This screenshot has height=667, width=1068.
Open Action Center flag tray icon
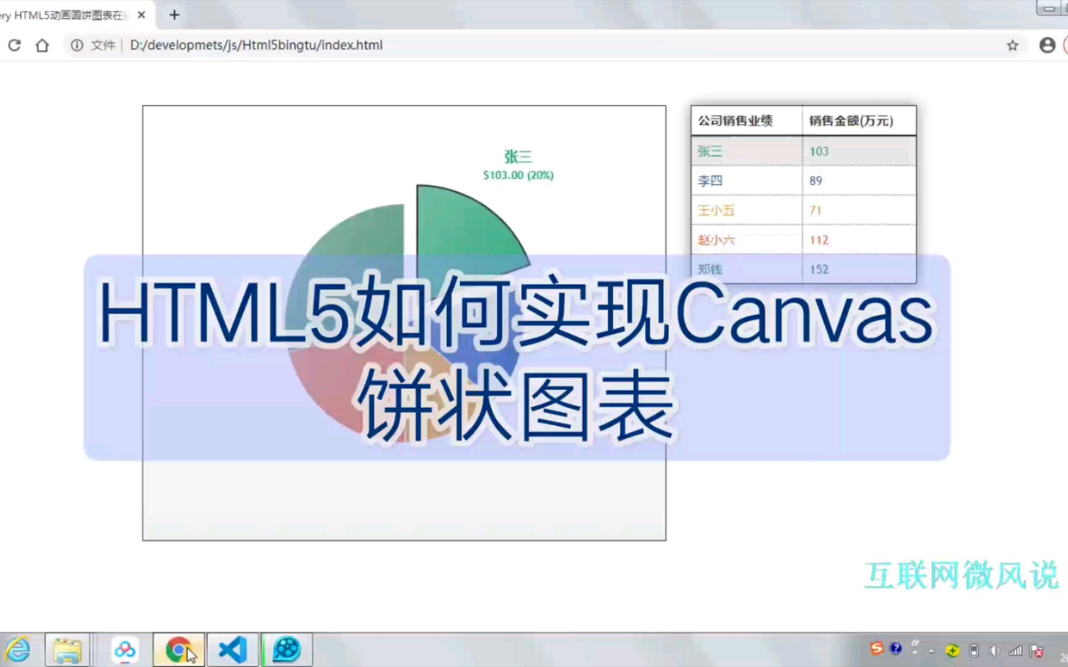(x=1036, y=650)
